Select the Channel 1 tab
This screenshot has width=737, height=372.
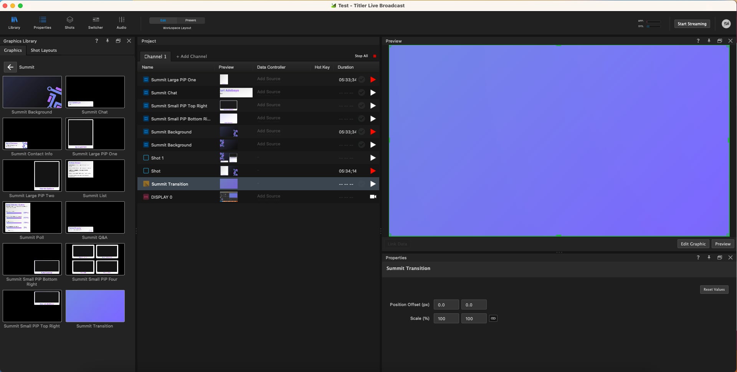(x=155, y=56)
